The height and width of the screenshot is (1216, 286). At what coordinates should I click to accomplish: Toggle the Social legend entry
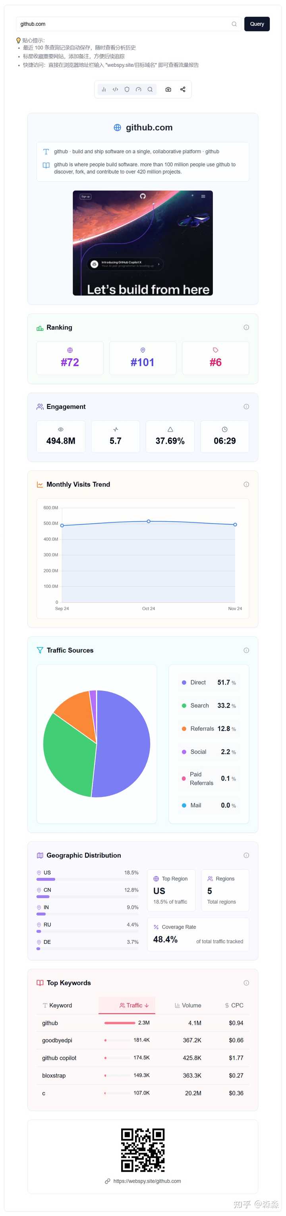[209, 752]
